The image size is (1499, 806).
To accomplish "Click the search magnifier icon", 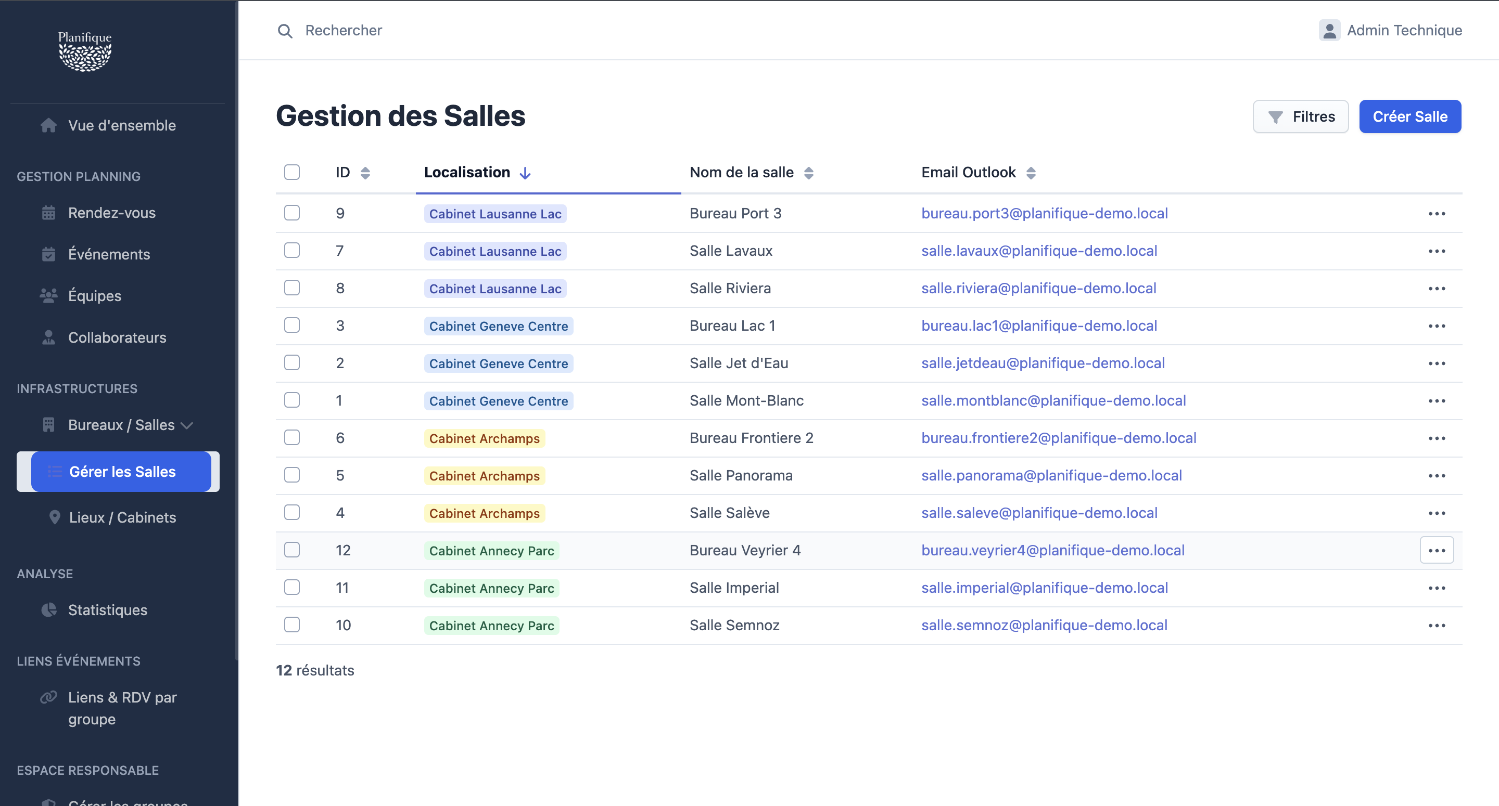I will pyautogui.click(x=285, y=31).
